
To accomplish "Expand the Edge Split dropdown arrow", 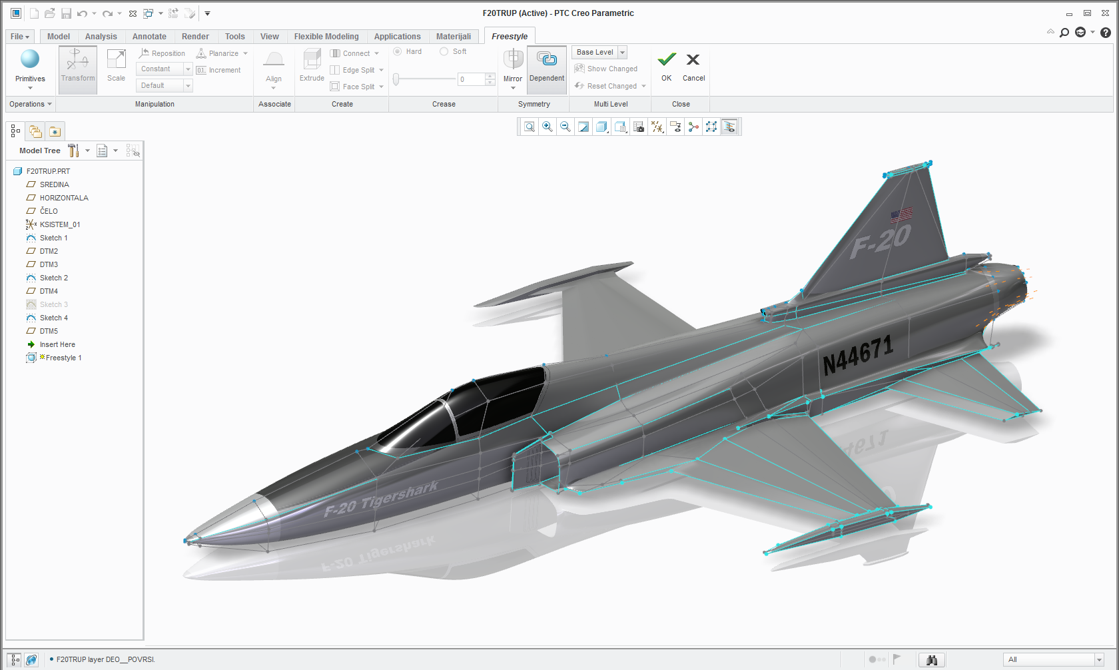I will pos(382,70).
